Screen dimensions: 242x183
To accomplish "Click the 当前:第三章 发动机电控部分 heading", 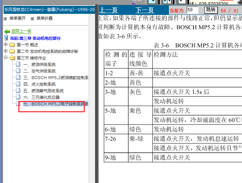I will pos(35,38).
